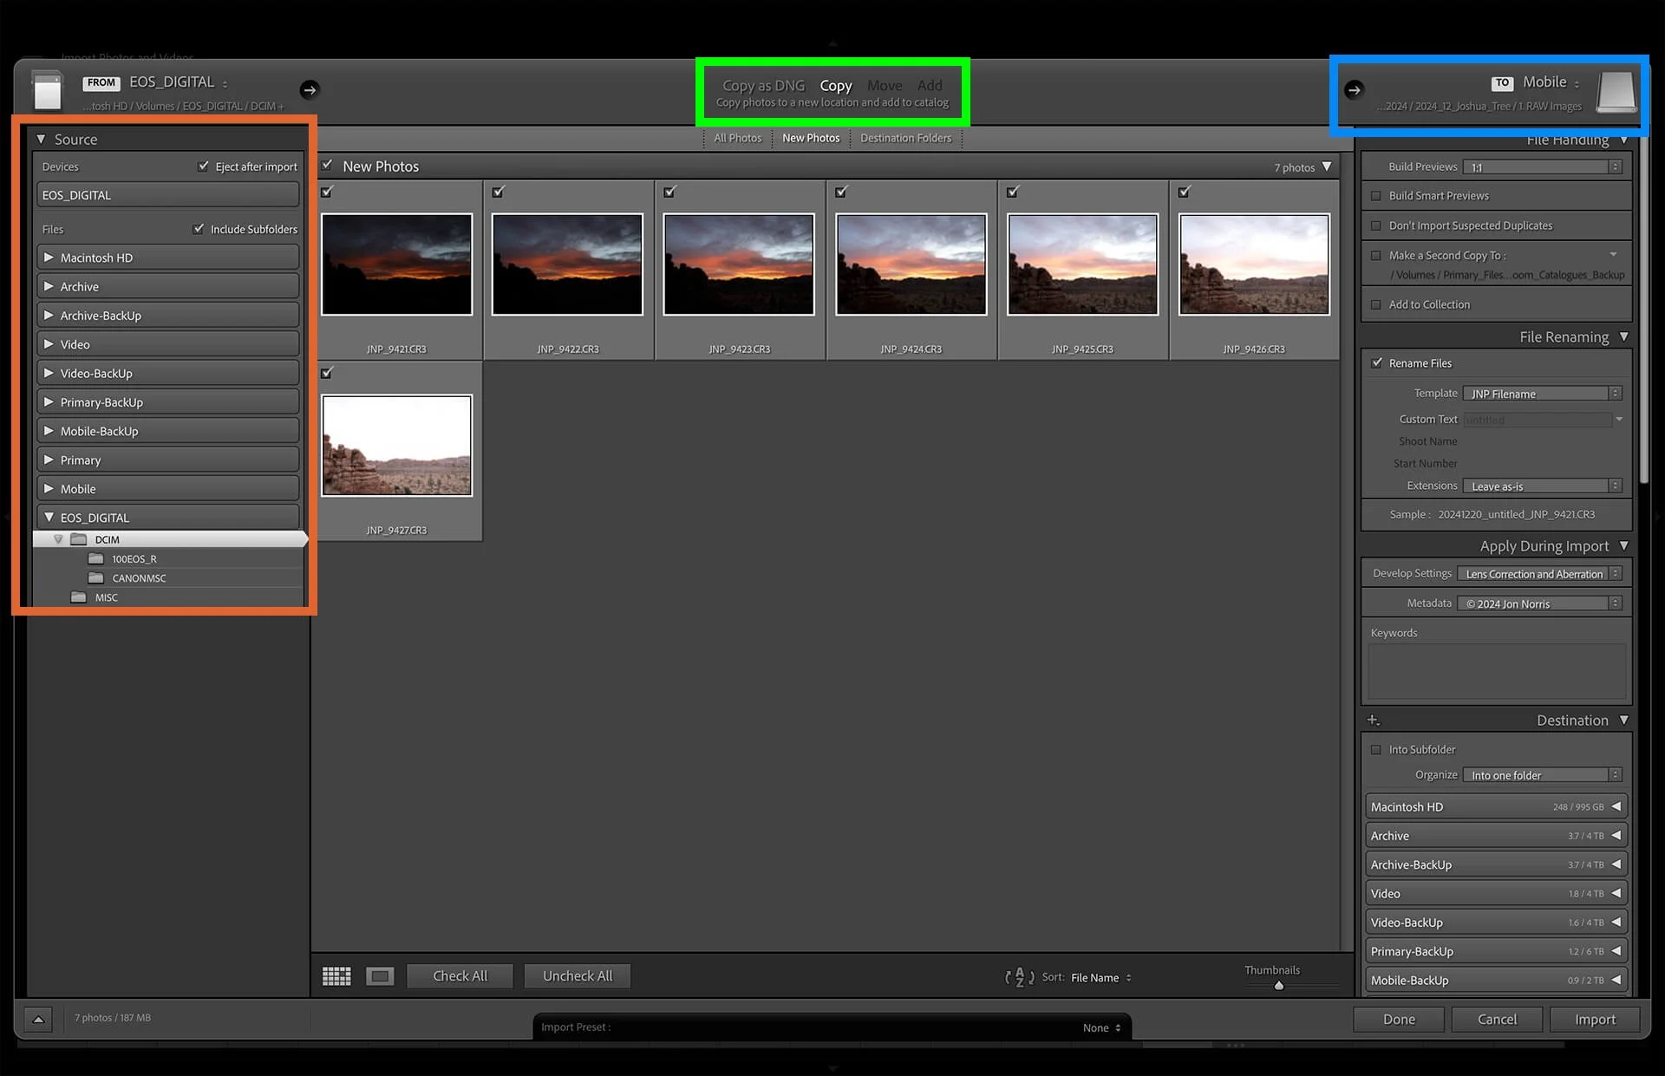Click the source arrow next to EOS_DIGITAL
Screen dimensions: 1665x1076
click(x=310, y=89)
